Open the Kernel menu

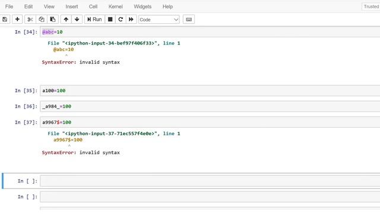point(115,7)
